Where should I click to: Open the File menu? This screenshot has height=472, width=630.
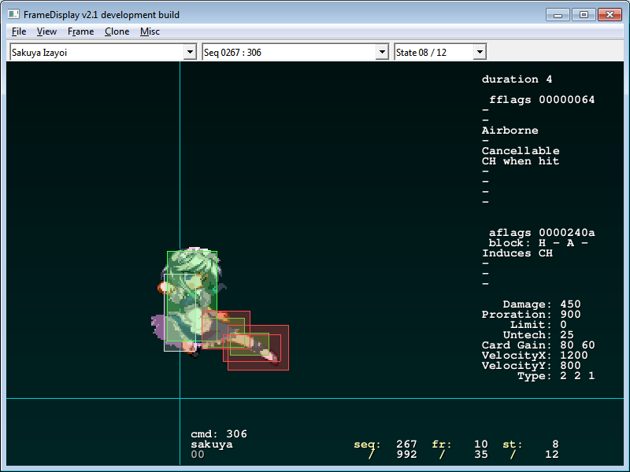pos(19,31)
